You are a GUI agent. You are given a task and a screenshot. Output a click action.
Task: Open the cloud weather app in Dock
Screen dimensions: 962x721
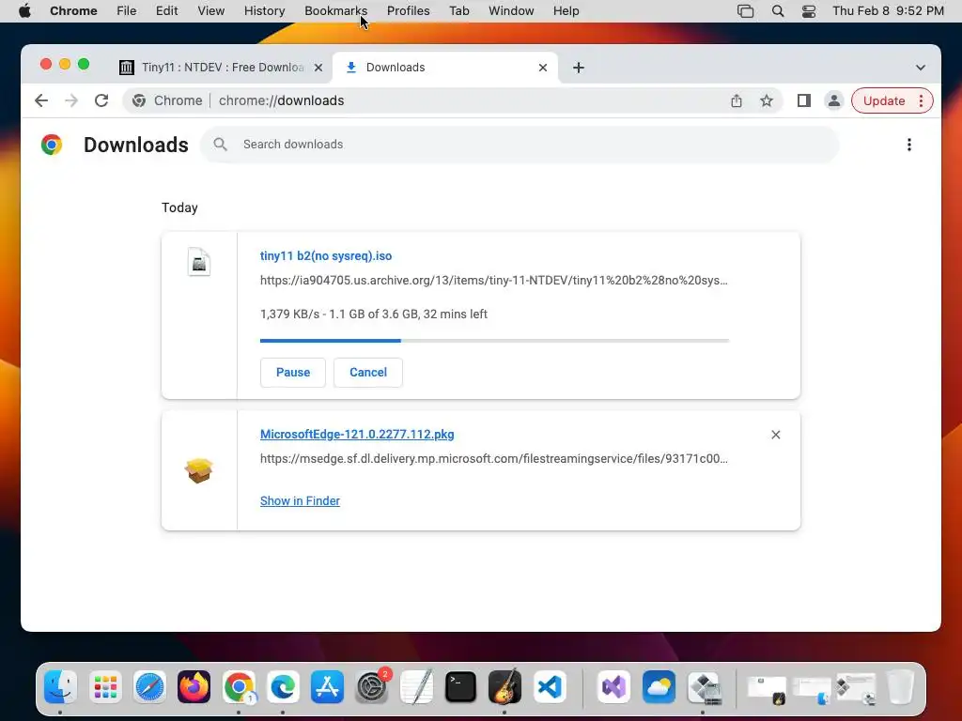tap(659, 686)
